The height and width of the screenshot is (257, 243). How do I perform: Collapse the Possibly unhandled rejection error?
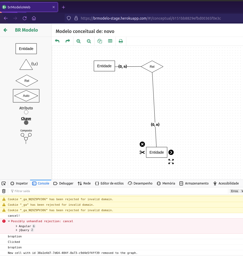tap(9, 221)
